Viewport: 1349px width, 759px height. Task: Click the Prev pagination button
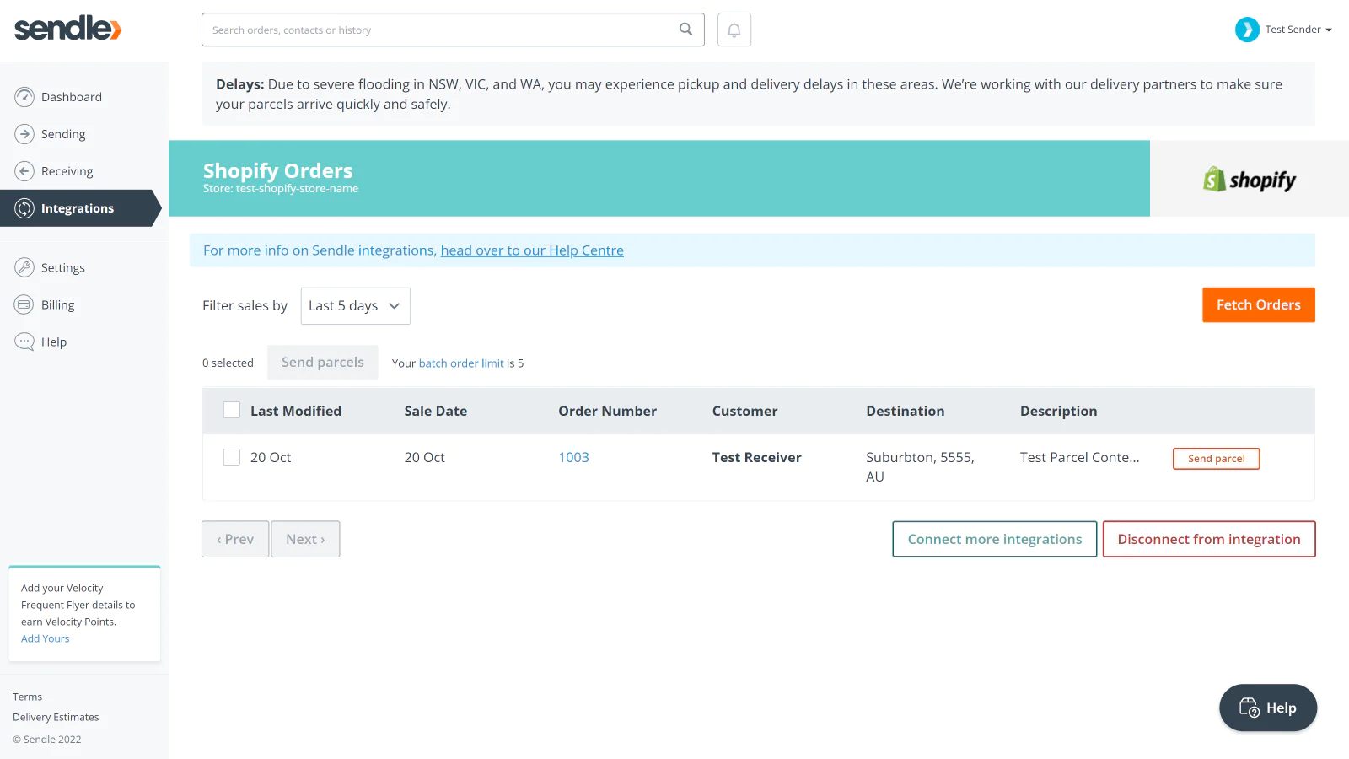point(235,539)
